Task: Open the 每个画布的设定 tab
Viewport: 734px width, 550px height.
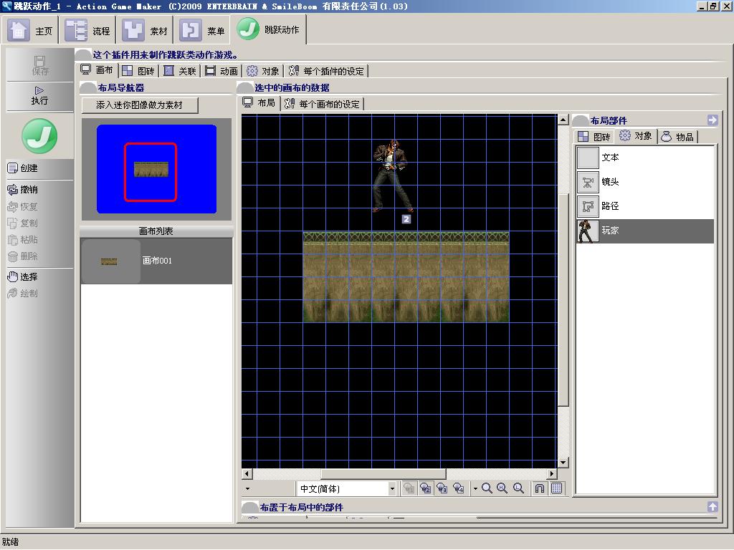Action: coord(323,103)
